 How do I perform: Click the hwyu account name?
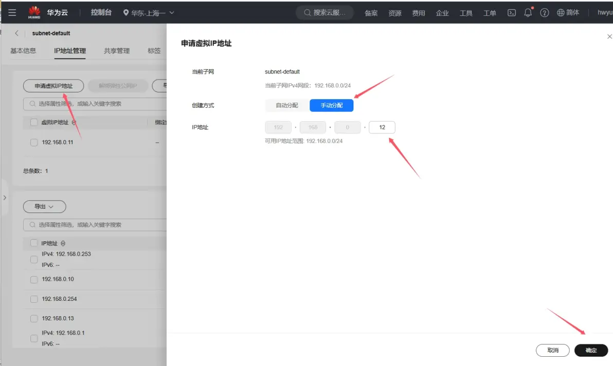[605, 12]
